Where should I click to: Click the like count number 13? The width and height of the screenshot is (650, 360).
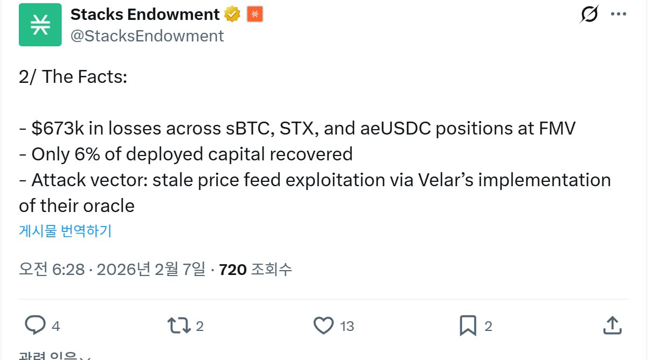coord(347,326)
